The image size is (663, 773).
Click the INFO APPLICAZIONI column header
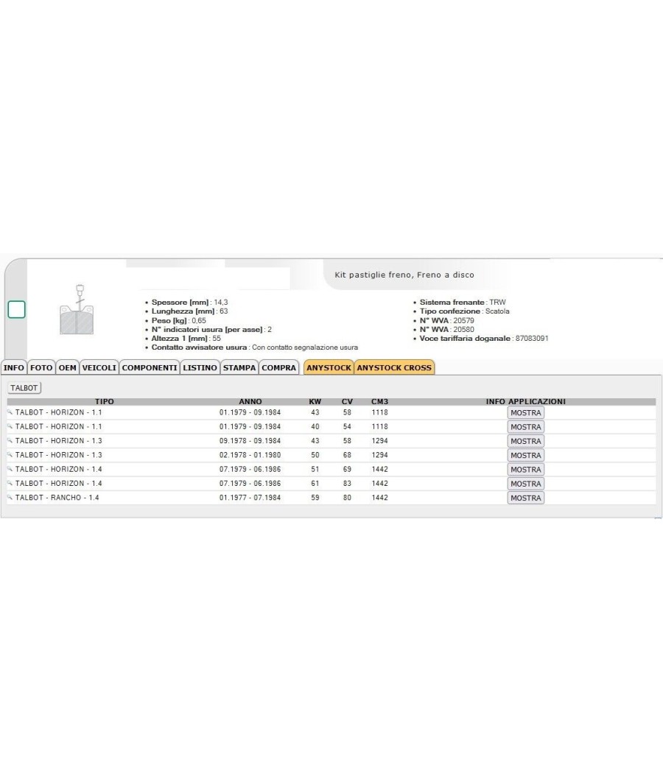[x=525, y=402]
